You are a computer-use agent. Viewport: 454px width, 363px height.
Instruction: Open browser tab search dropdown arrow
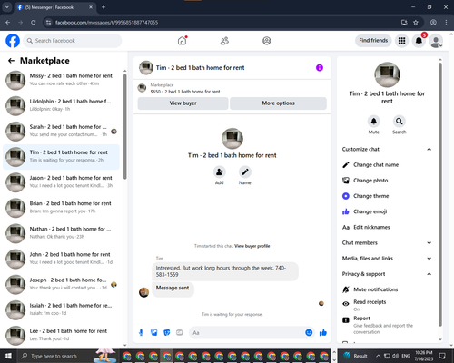(7, 7)
